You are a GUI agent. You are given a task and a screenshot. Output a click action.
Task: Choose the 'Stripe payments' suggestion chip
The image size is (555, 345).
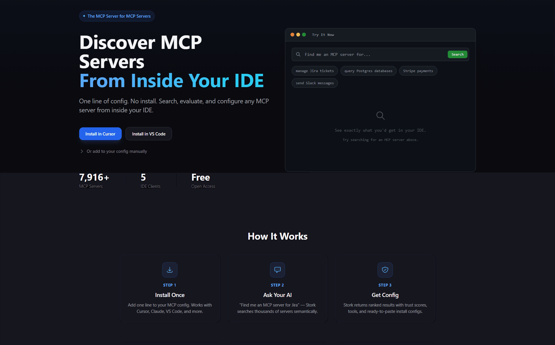pyautogui.click(x=418, y=71)
